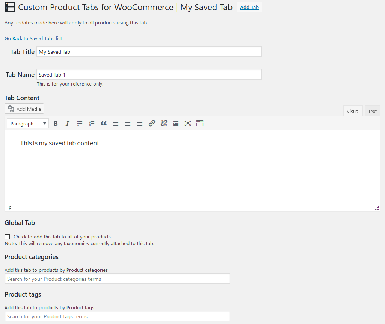Screen dimensions: 385x324
Task: Toggle the toolbar kitchen sink
Action: [200, 123]
